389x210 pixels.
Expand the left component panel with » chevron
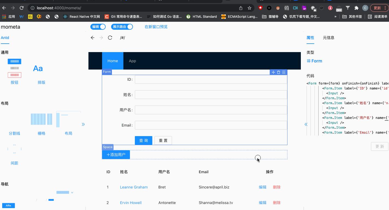(83, 124)
